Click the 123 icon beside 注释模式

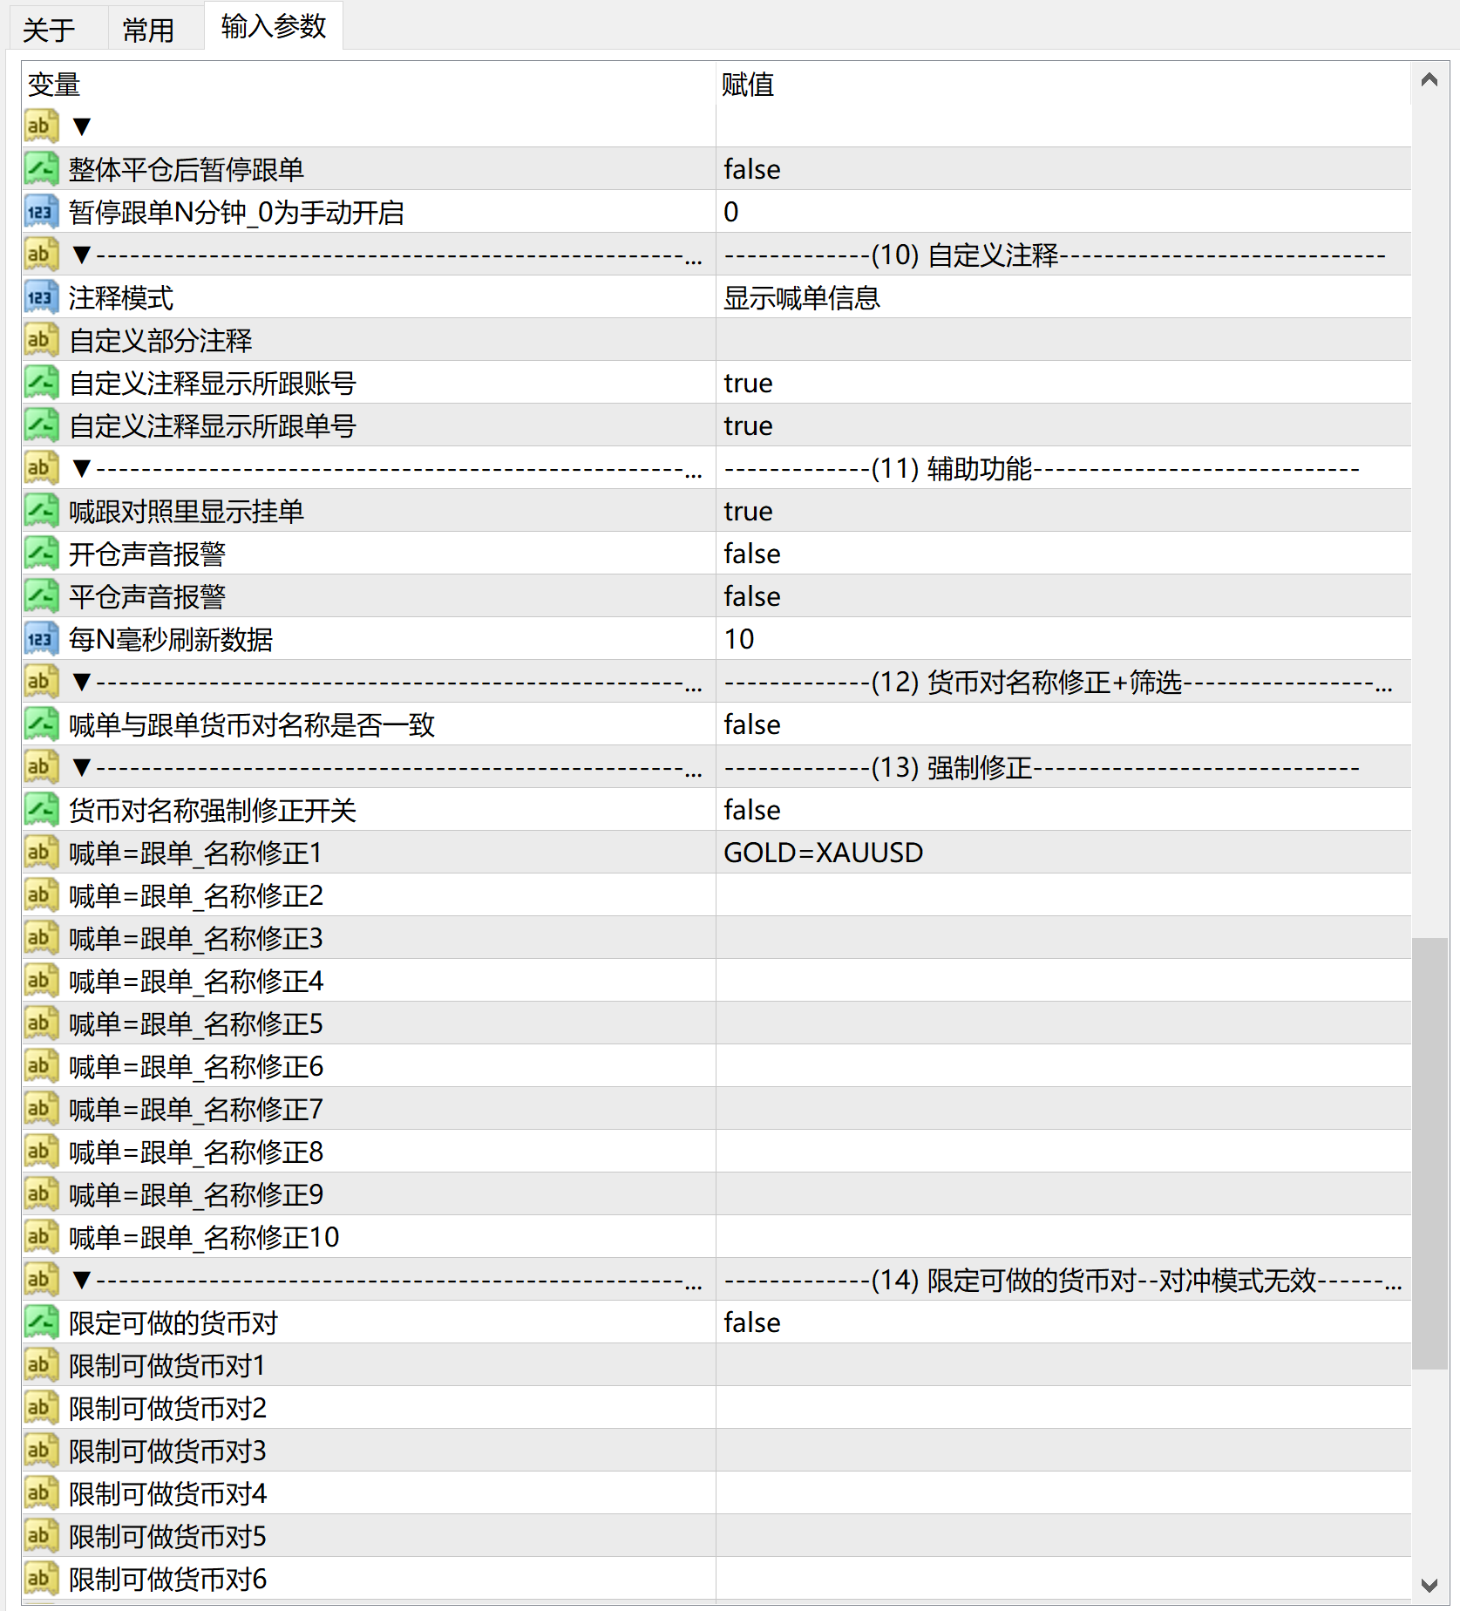[x=40, y=297]
